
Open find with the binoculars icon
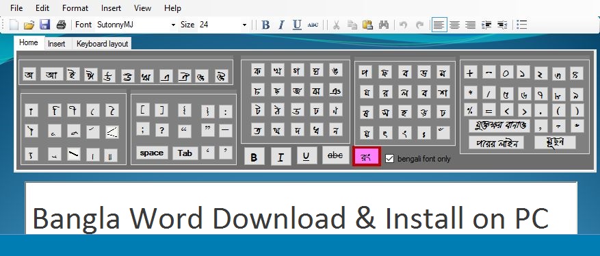click(x=383, y=25)
